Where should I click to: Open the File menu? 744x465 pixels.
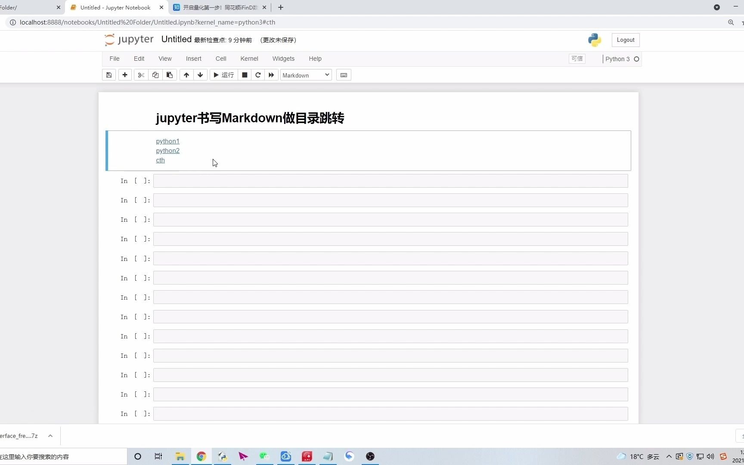pyautogui.click(x=115, y=59)
